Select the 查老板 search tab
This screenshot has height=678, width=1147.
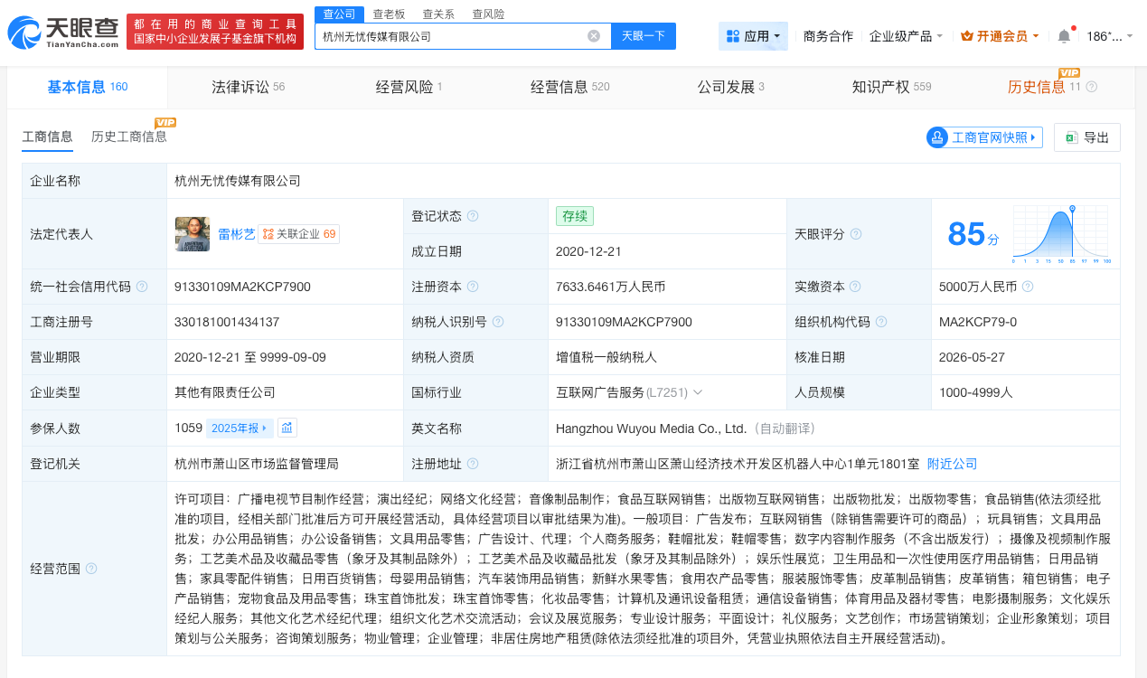(x=390, y=14)
